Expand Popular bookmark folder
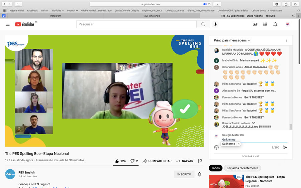This screenshot has width=301, height=188. pos(72,11)
